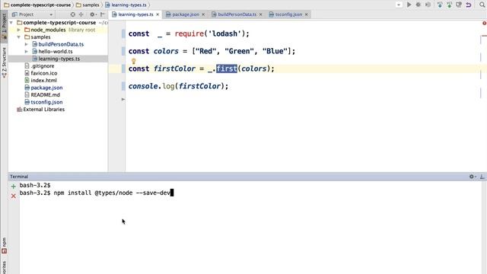Screen dimensions: 487x274
Task: Add new terminal session with plus icon
Action: pyautogui.click(x=14, y=186)
